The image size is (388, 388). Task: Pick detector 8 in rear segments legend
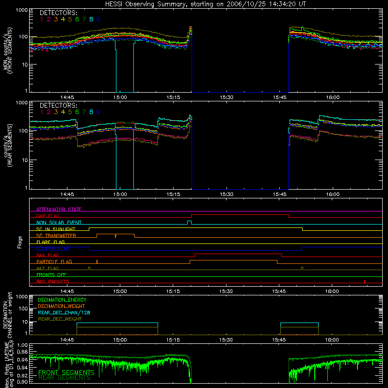click(91, 112)
